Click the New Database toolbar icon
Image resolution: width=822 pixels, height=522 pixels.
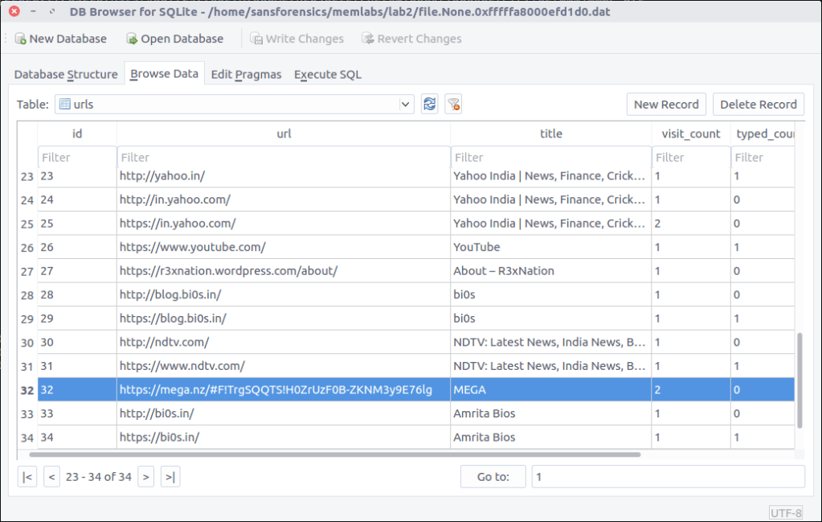tap(20, 39)
